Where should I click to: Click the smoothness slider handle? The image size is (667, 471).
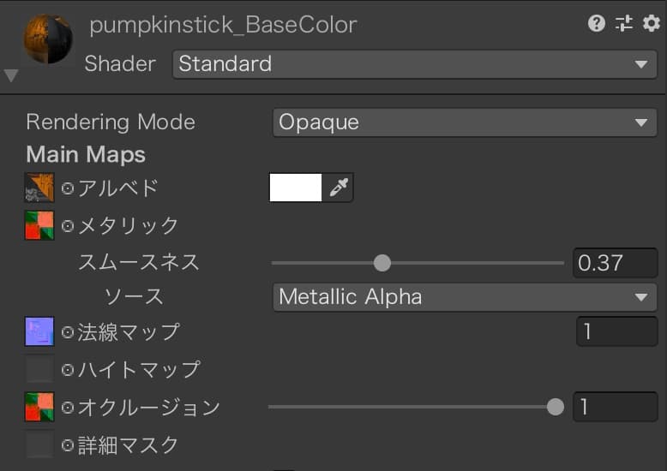click(x=382, y=263)
